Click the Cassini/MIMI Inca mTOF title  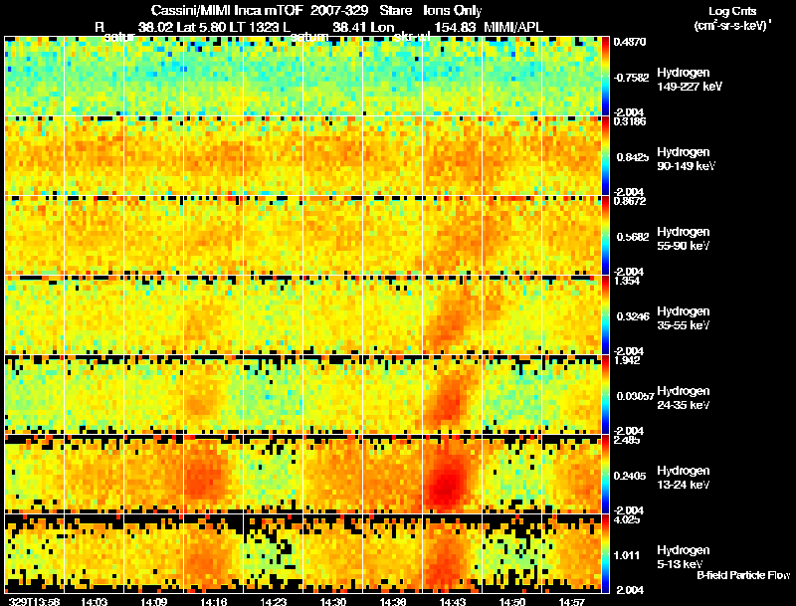pyautogui.click(x=227, y=10)
